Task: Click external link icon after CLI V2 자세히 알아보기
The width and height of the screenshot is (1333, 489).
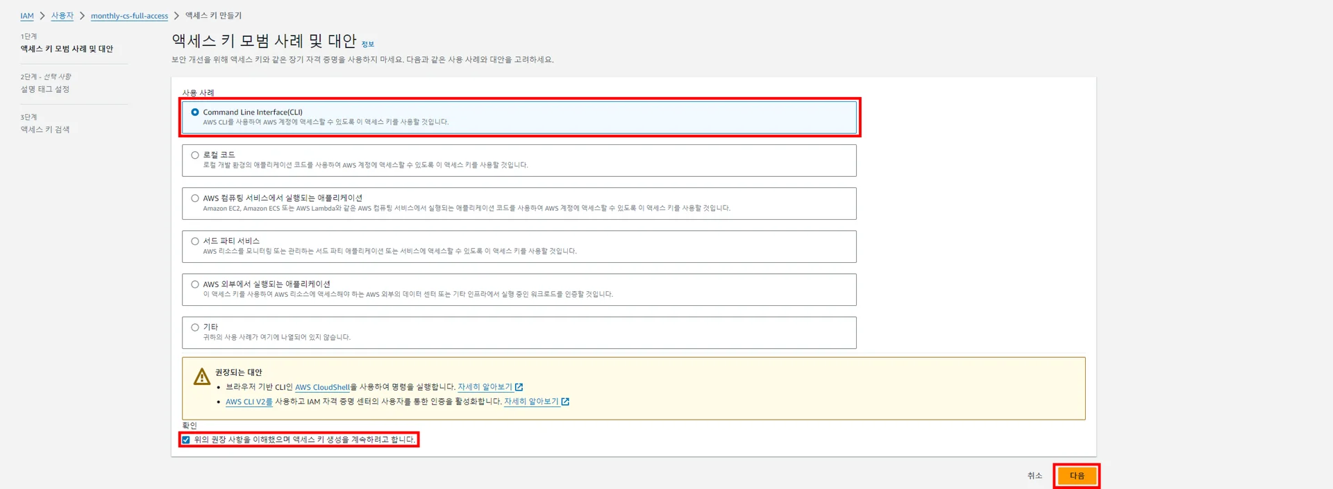Action: (565, 402)
